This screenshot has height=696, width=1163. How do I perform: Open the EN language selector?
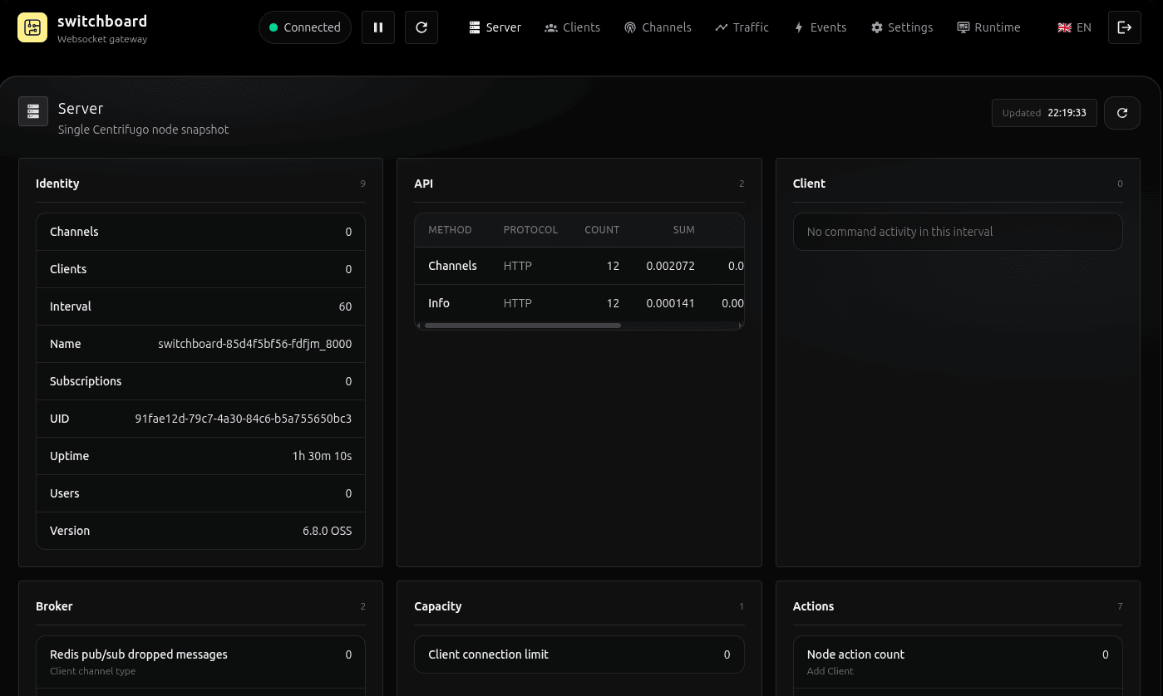pyautogui.click(x=1074, y=27)
